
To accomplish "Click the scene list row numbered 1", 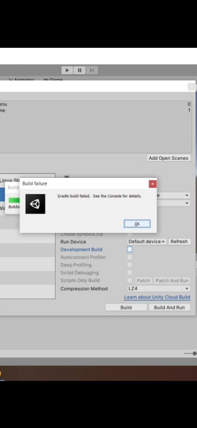I will (x=96, y=110).
